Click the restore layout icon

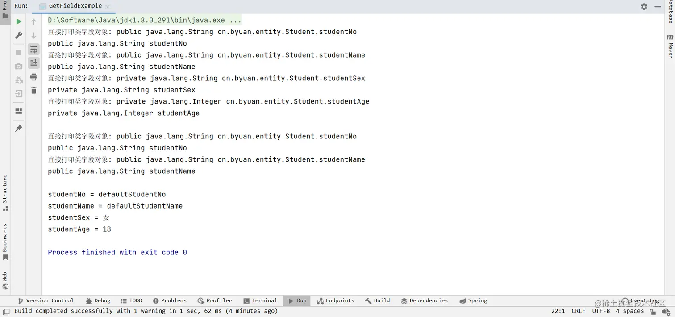click(x=19, y=111)
